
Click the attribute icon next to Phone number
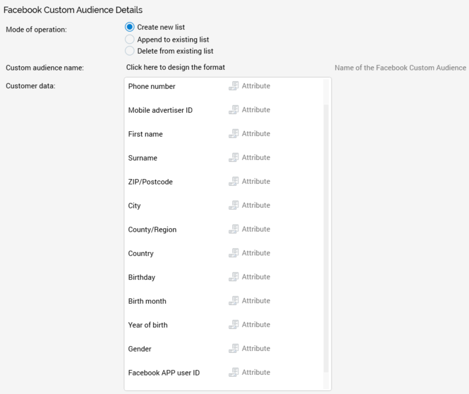coord(234,86)
